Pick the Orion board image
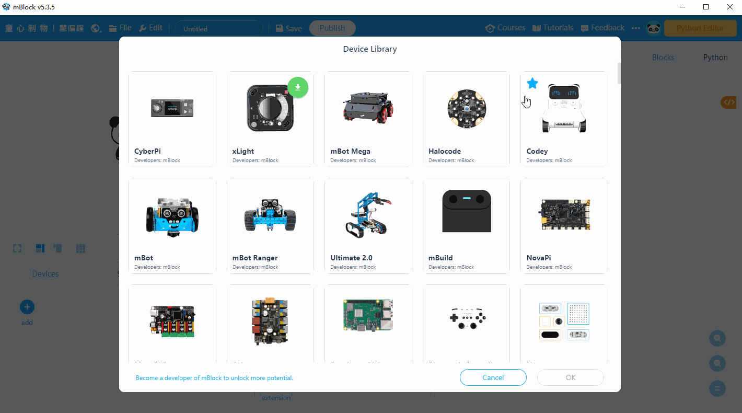The height and width of the screenshot is (413, 742). 270,321
